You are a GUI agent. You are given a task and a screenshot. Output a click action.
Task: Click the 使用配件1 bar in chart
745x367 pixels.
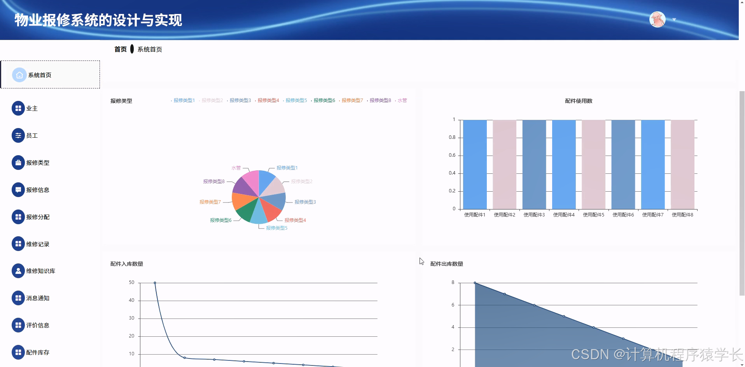(475, 164)
